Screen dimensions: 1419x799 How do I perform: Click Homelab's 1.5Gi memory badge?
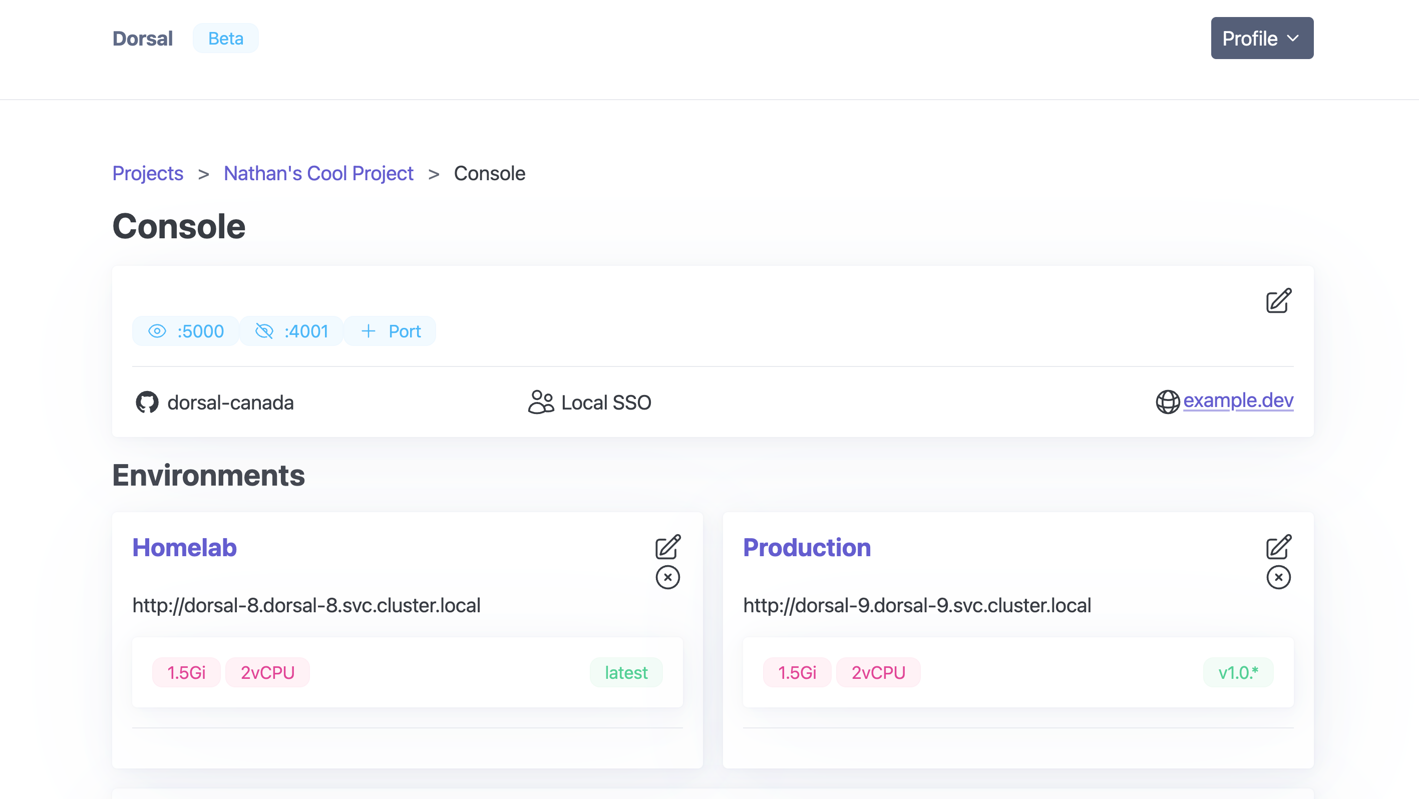pos(186,672)
